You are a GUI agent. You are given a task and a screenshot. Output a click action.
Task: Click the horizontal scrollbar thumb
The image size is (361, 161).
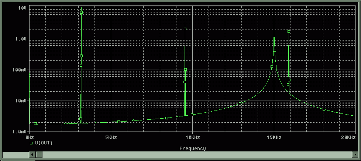39,155
